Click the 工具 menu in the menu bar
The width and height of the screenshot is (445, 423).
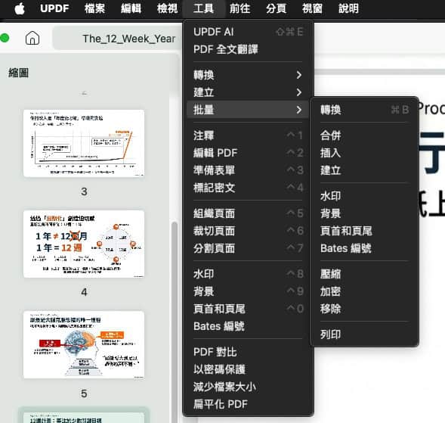point(203,8)
